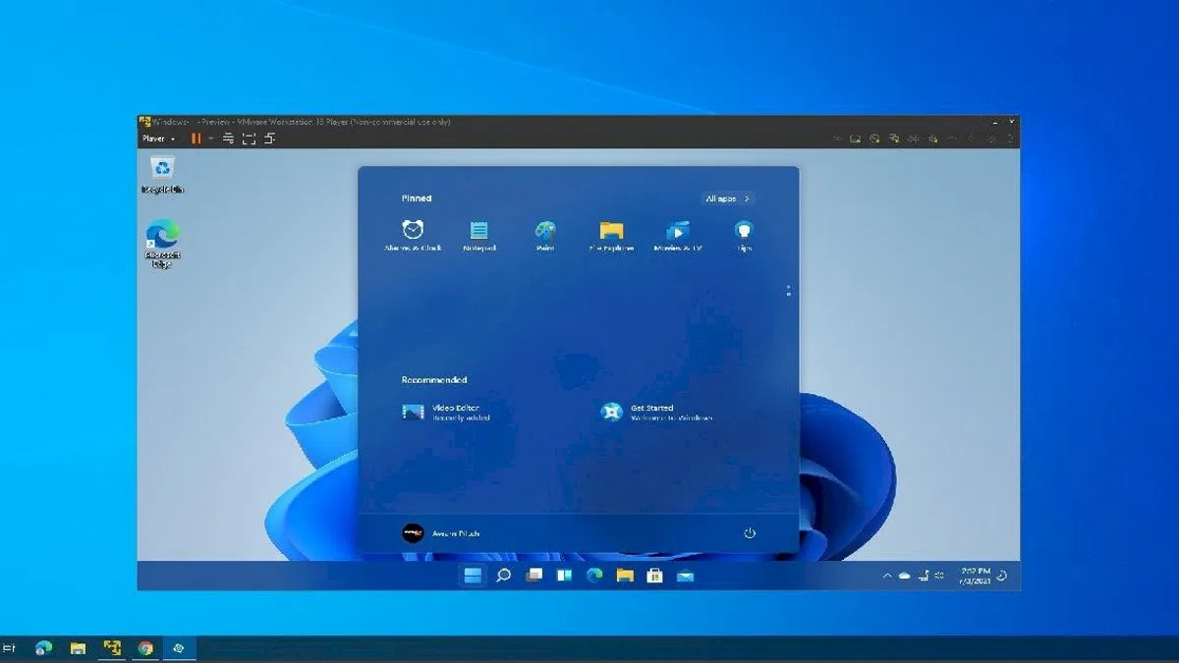Open File Explorer on Windows 11 taskbar
The image size is (1179, 663).
coord(625,576)
